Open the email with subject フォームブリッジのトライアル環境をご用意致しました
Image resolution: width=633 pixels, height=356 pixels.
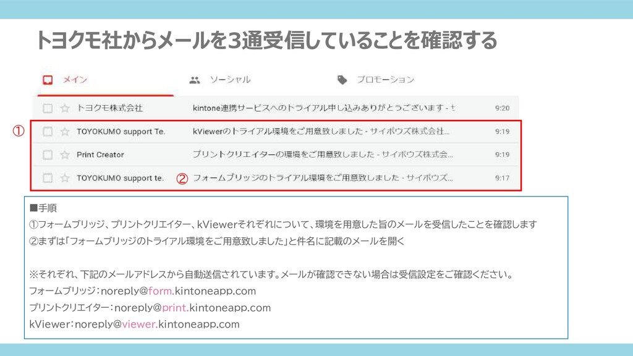[x=323, y=177]
